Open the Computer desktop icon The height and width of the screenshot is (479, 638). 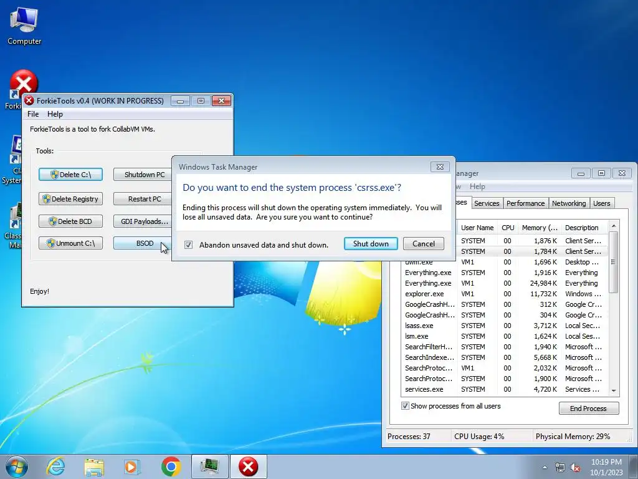click(x=24, y=26)
